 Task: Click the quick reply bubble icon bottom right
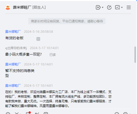(126, 113)
